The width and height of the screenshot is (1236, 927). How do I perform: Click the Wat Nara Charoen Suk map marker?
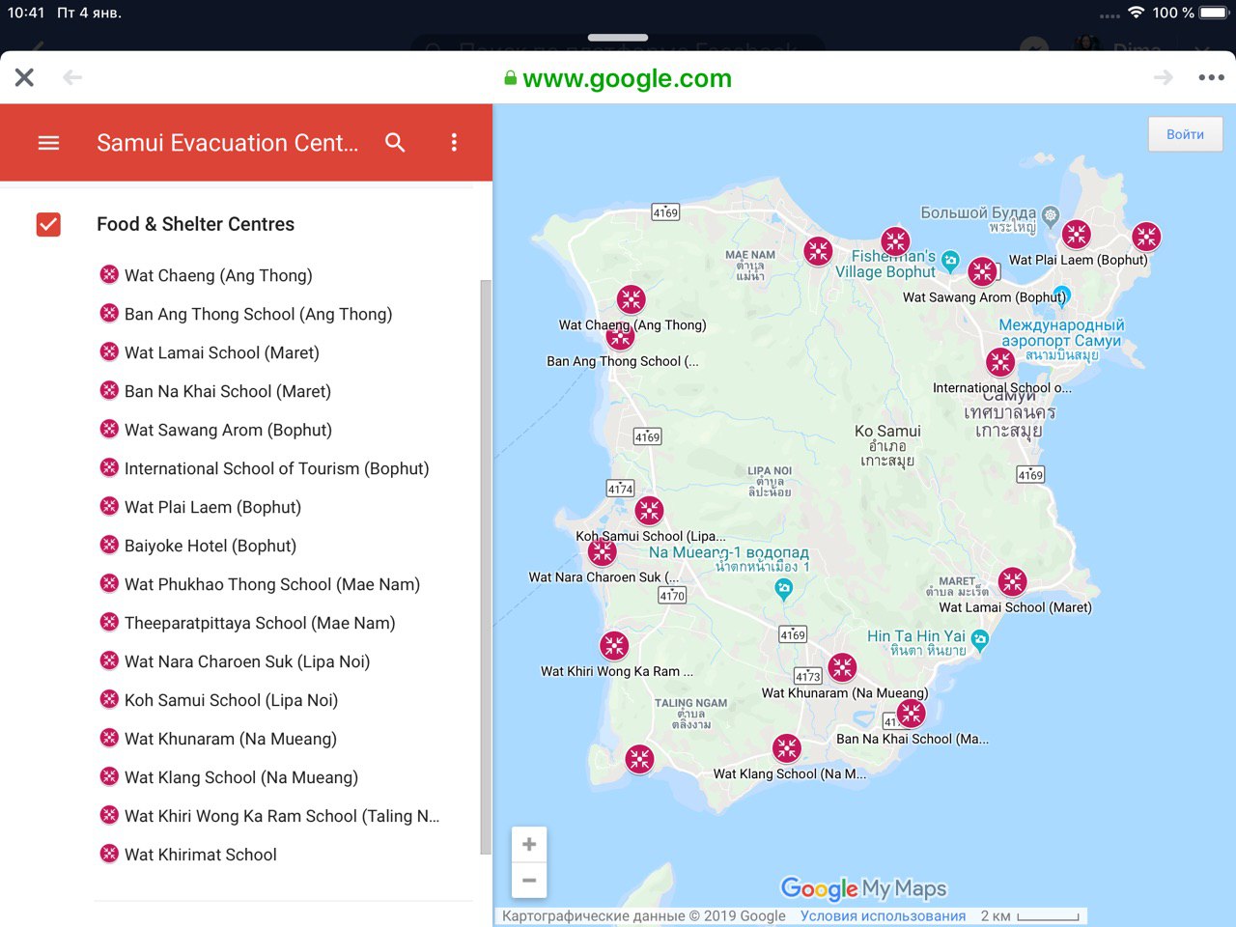click(603, 551)
